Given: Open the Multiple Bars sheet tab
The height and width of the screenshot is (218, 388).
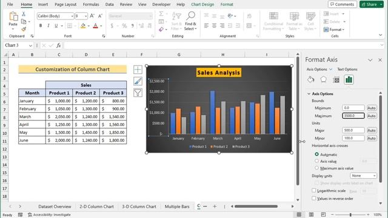Looking at the screenshot, I should (x=177, y=206).
